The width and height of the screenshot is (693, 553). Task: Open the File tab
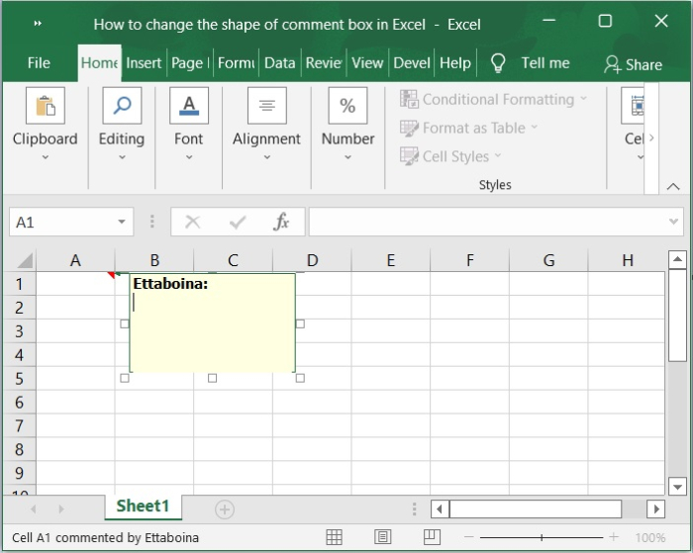pos(39,63)
